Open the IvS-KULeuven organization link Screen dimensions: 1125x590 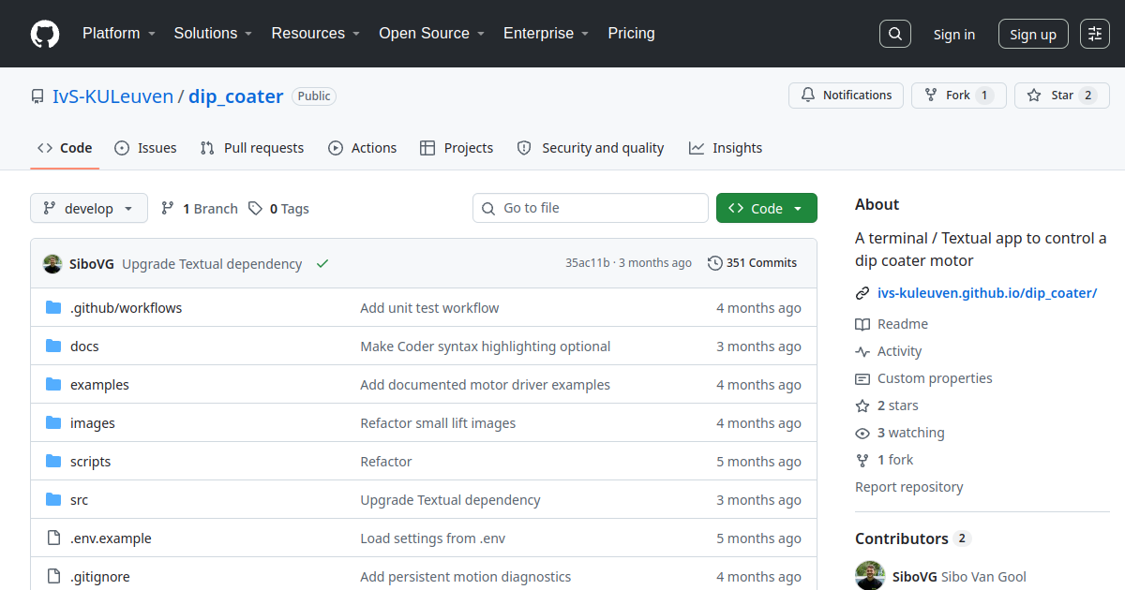click(x=112, y=96)
